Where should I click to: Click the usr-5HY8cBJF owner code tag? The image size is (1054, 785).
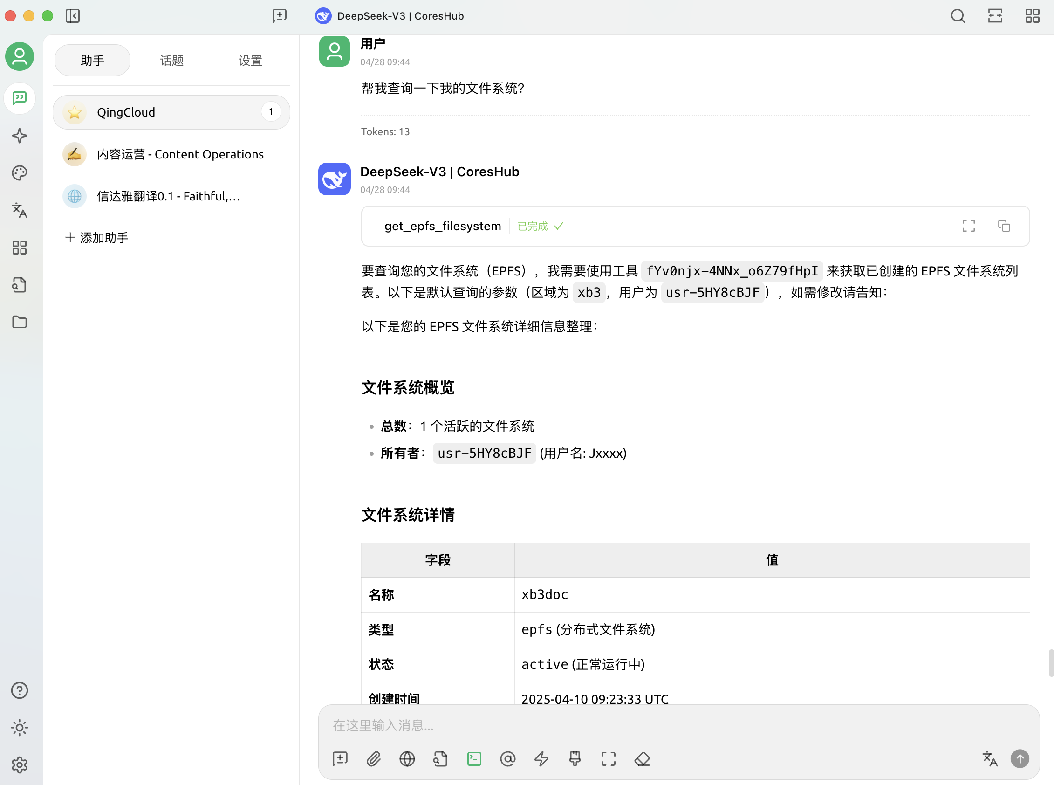(484, 453)
